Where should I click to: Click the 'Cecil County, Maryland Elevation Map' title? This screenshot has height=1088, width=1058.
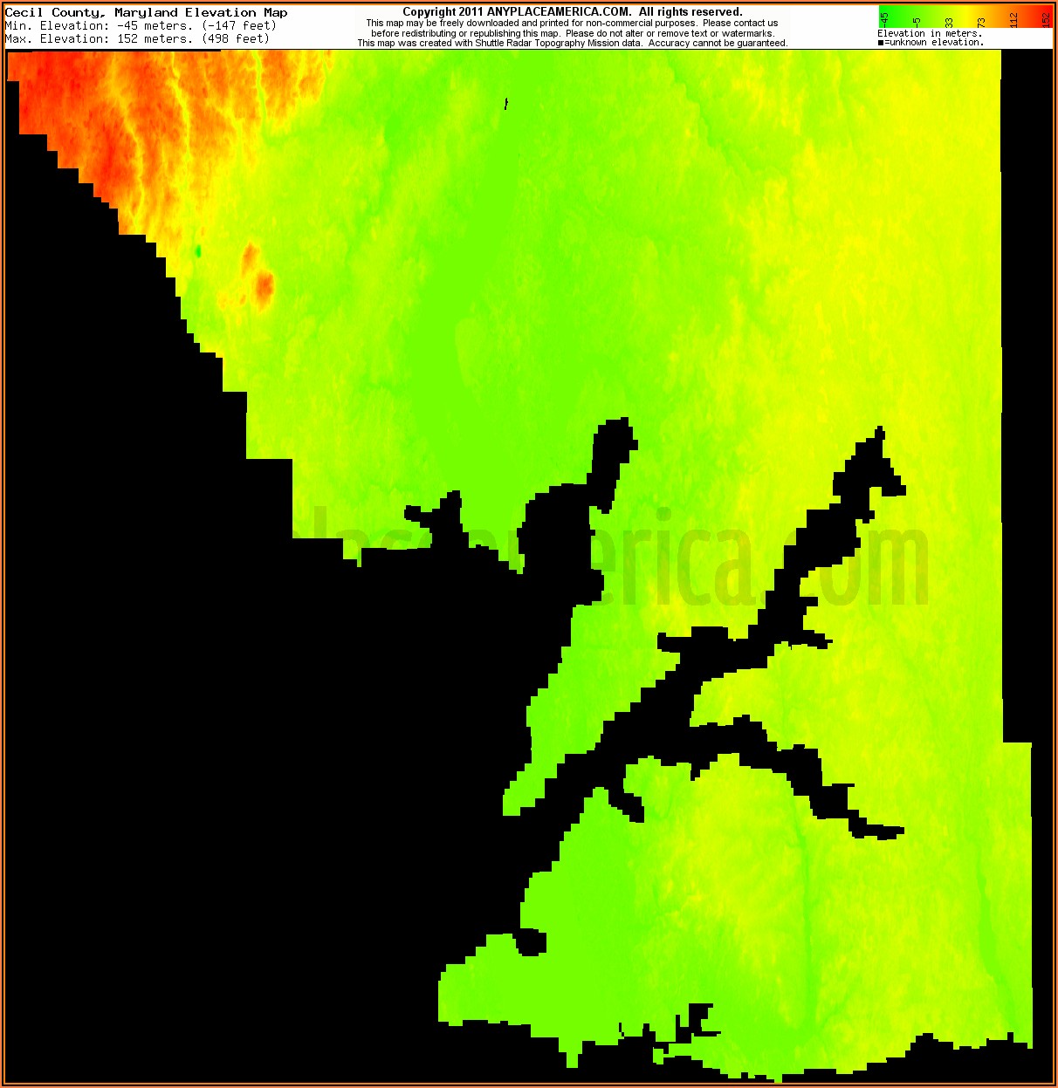click(146, 12)
